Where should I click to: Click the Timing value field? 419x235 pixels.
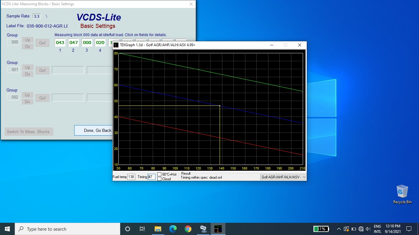(152, 177)
